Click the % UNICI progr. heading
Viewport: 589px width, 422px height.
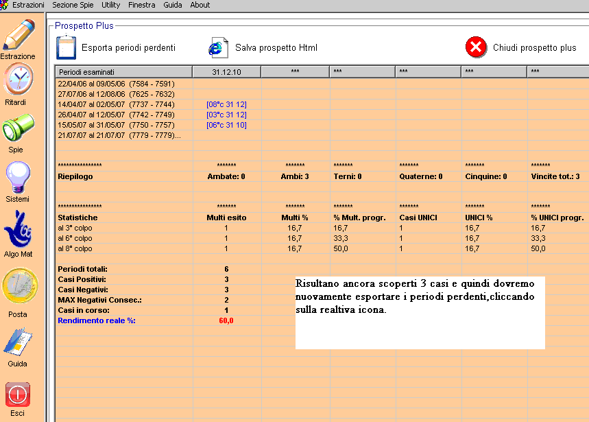[557, 218]
